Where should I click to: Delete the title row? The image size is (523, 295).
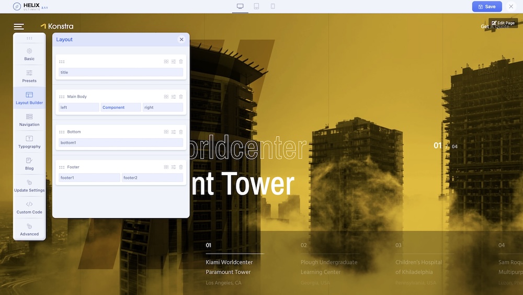pyautogui.click(x=181, y=61)
